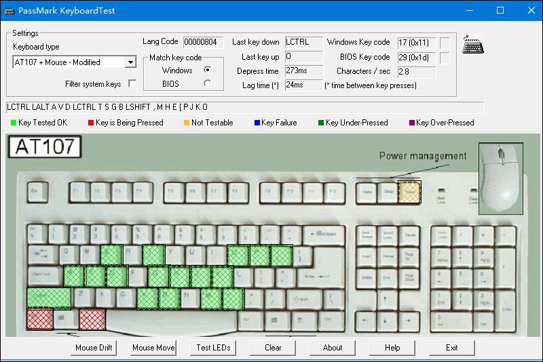Click the red highlighted left Alt key
Image resolution: width=543 pixels, height=362 pixels.
(92, 319)
